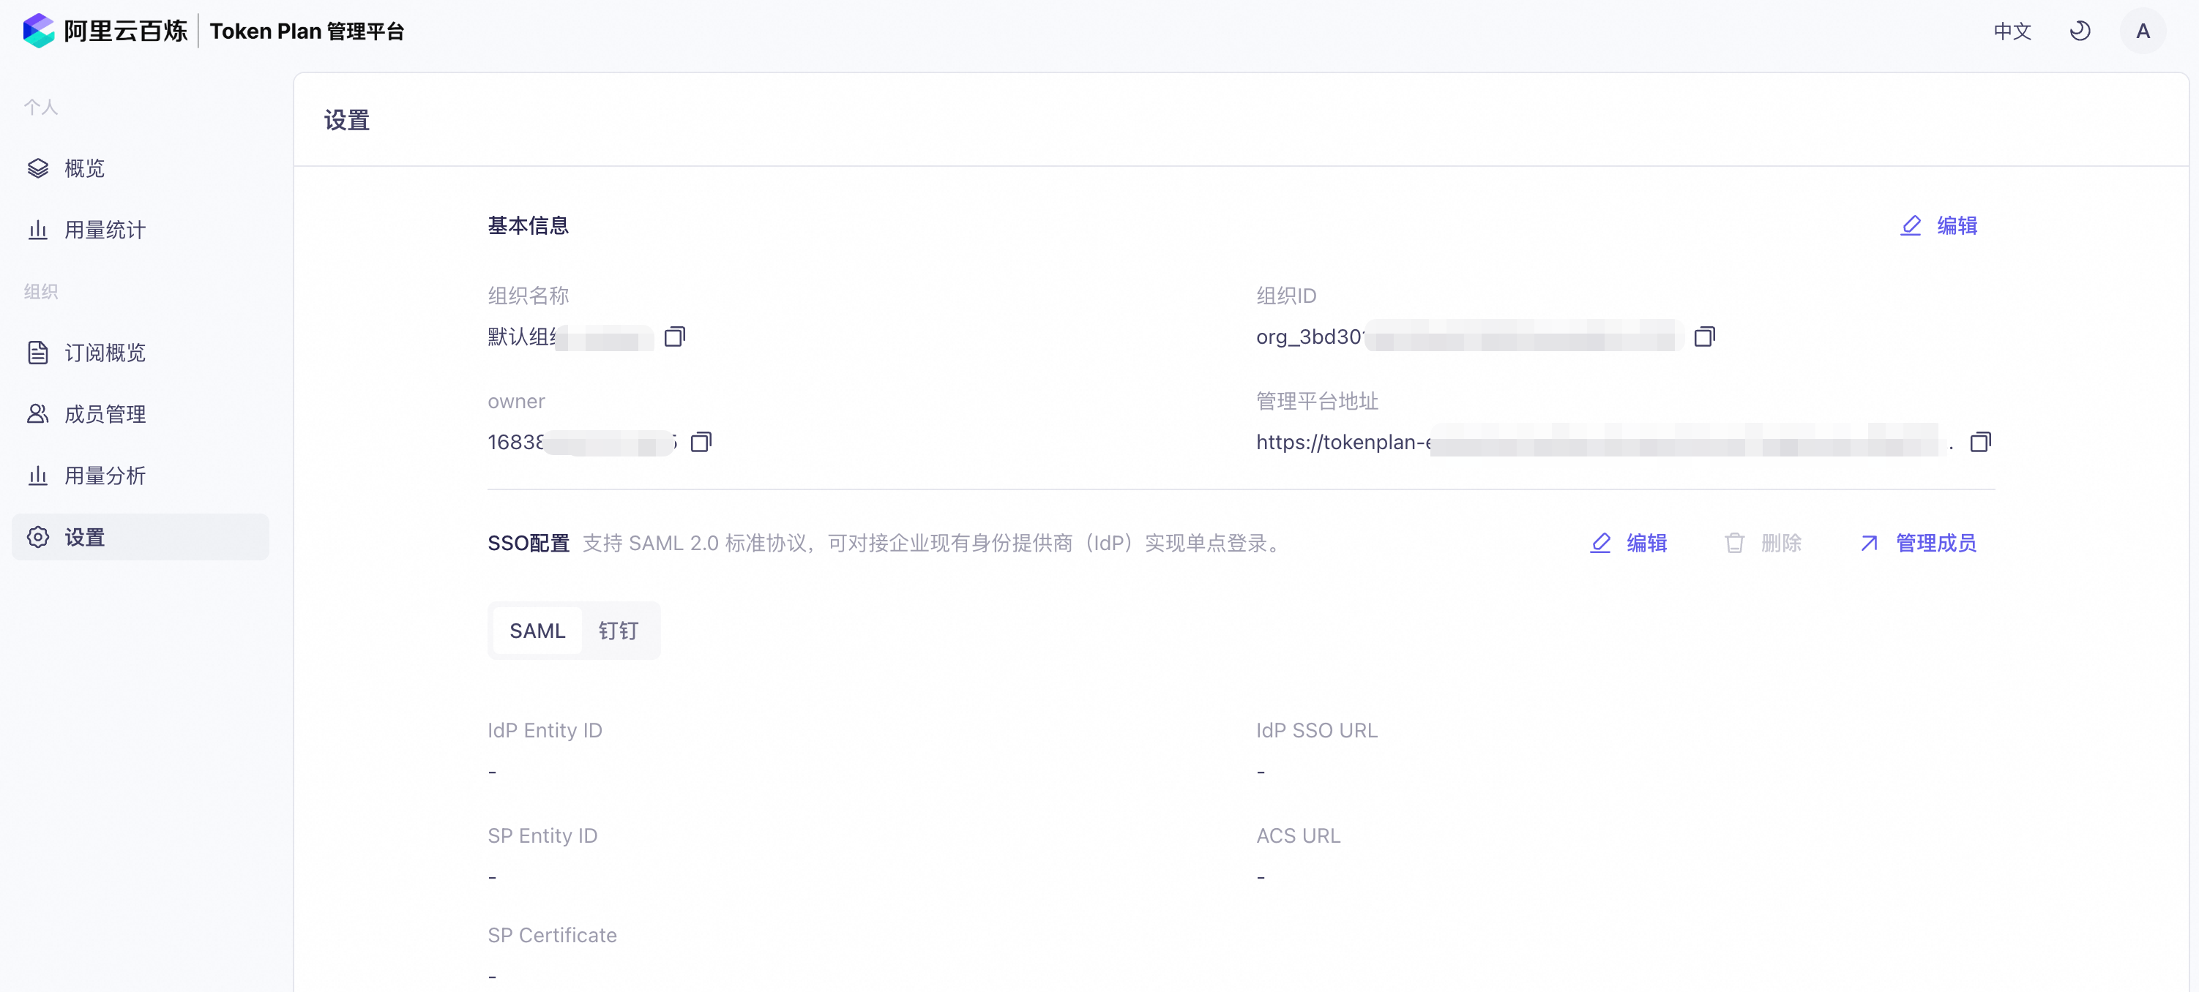Click the SAML 2.0 description text
The width and height of the screenshot is (2199, 992).
932,543
